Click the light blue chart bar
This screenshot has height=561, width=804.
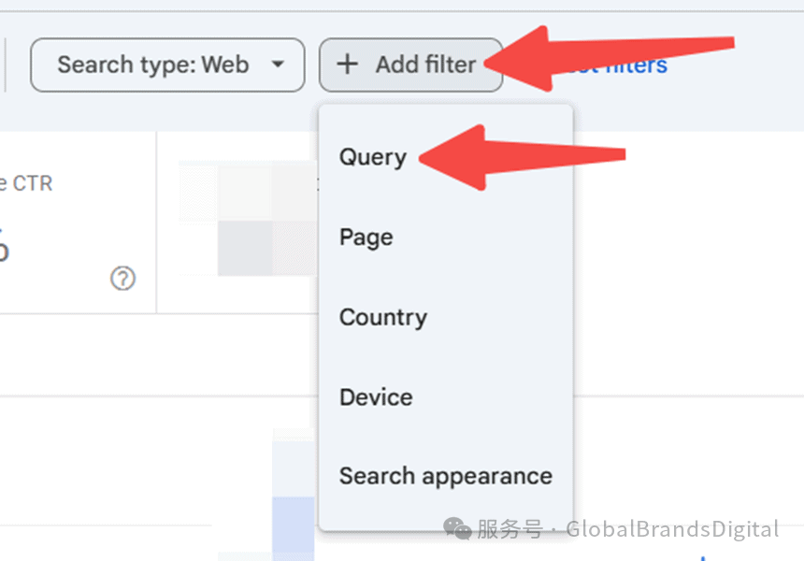(x=293, y=528)
